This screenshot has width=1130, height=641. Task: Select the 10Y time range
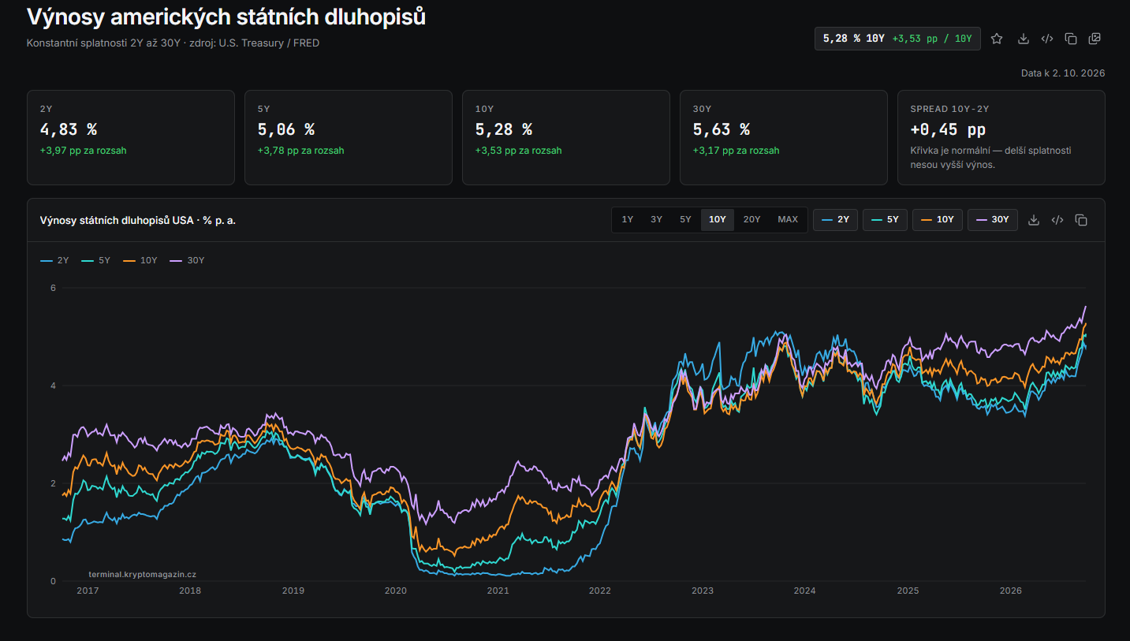(x=718, y=220)
